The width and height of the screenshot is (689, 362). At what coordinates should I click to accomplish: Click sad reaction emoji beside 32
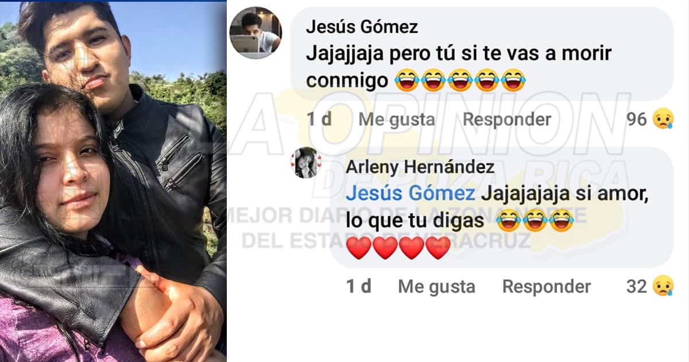(x=663, y=286)
